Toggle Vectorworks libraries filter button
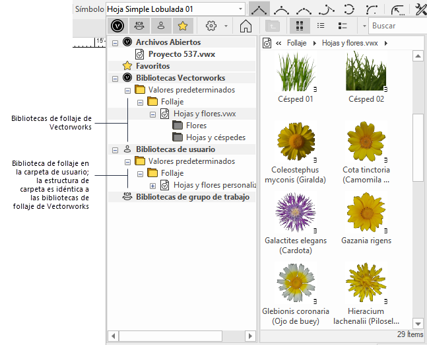The width and height of the screenshot is (427, 345). pyautogui.click(x=117, y=26)
